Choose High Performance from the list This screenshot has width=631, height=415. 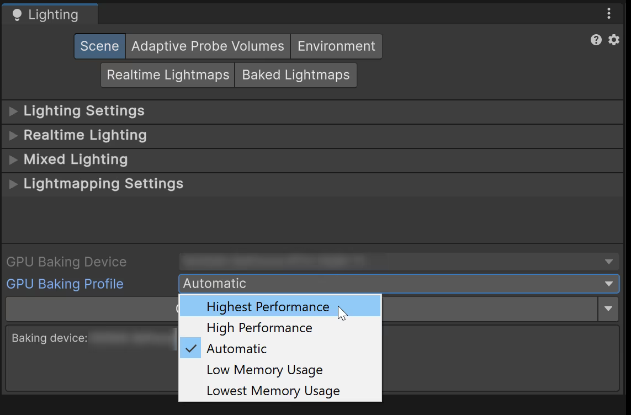[259, 328]
